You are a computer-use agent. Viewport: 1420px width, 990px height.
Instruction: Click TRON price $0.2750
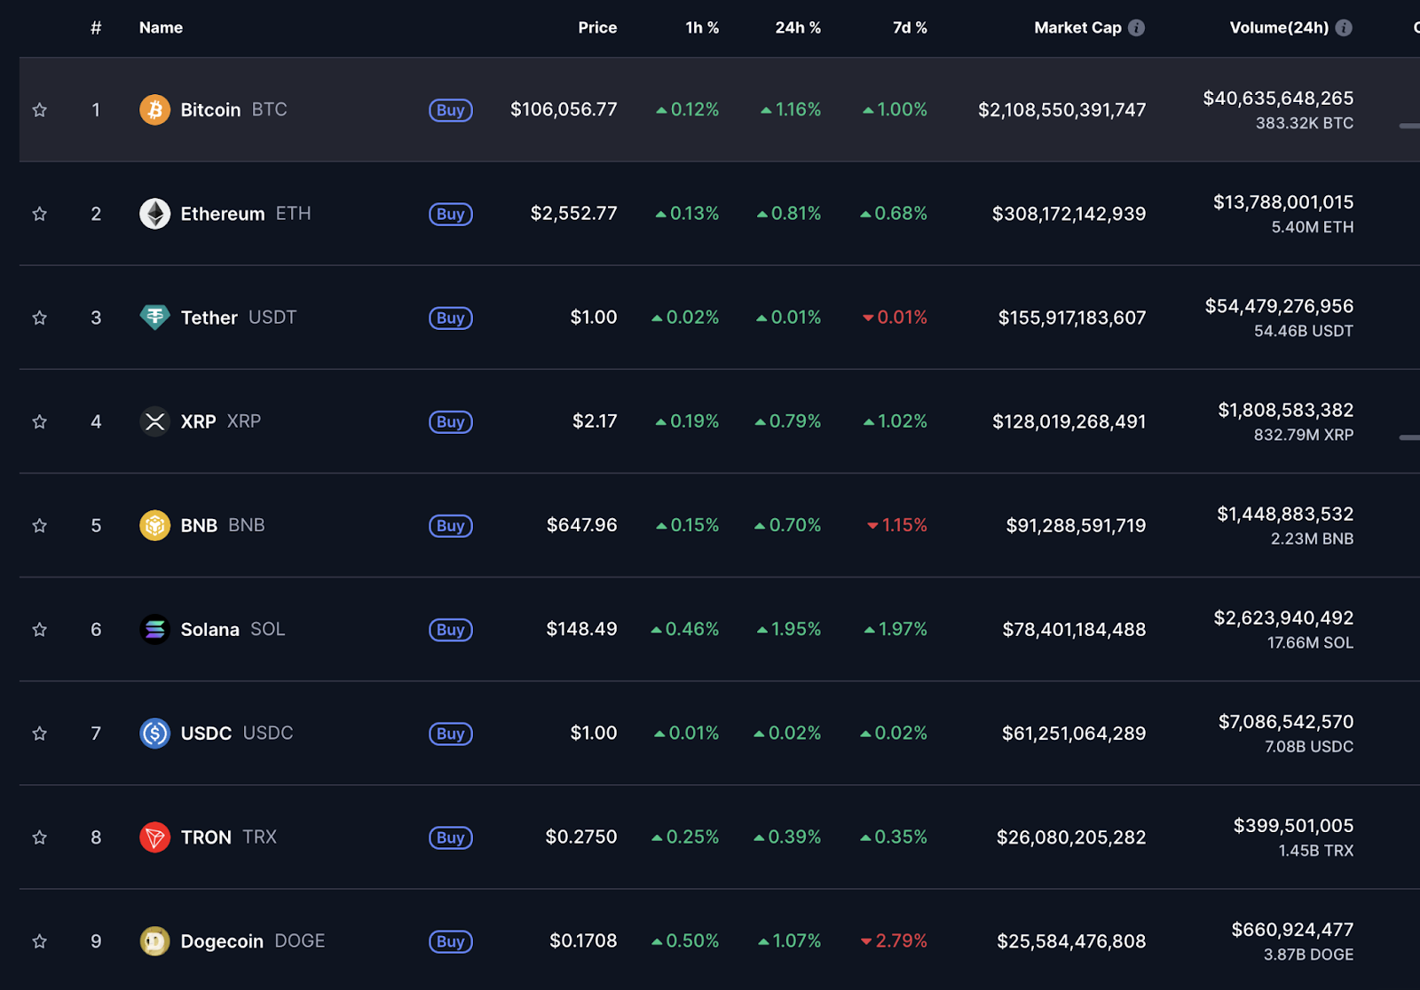tap(581, 837)
